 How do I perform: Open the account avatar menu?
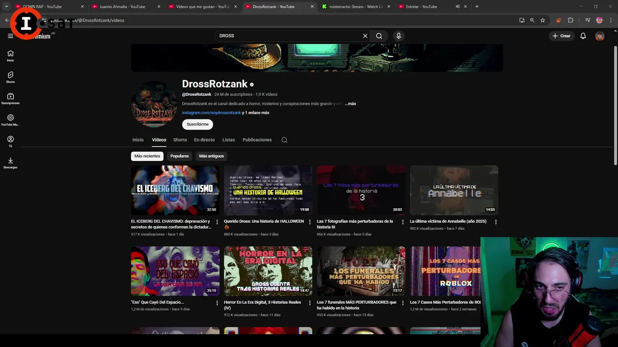600,36
